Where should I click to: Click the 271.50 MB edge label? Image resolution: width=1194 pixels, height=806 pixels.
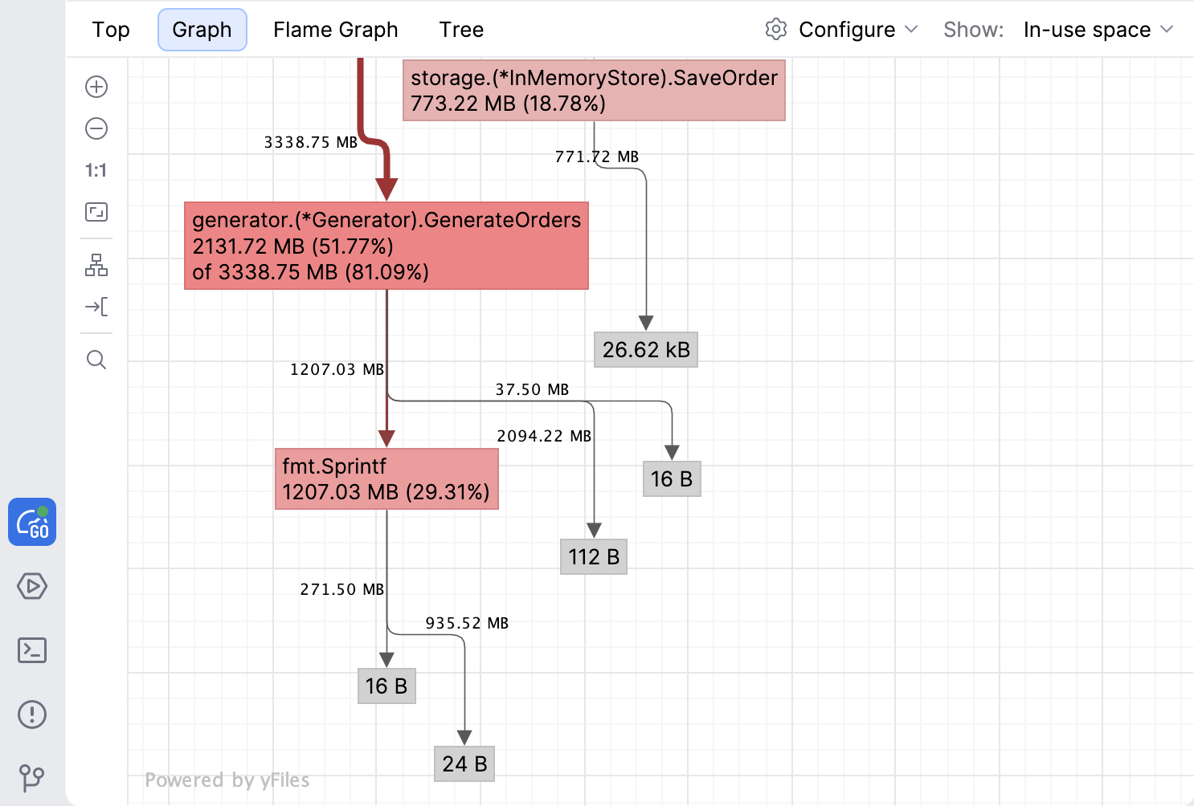pyautogui.click(x=342, y=589)
